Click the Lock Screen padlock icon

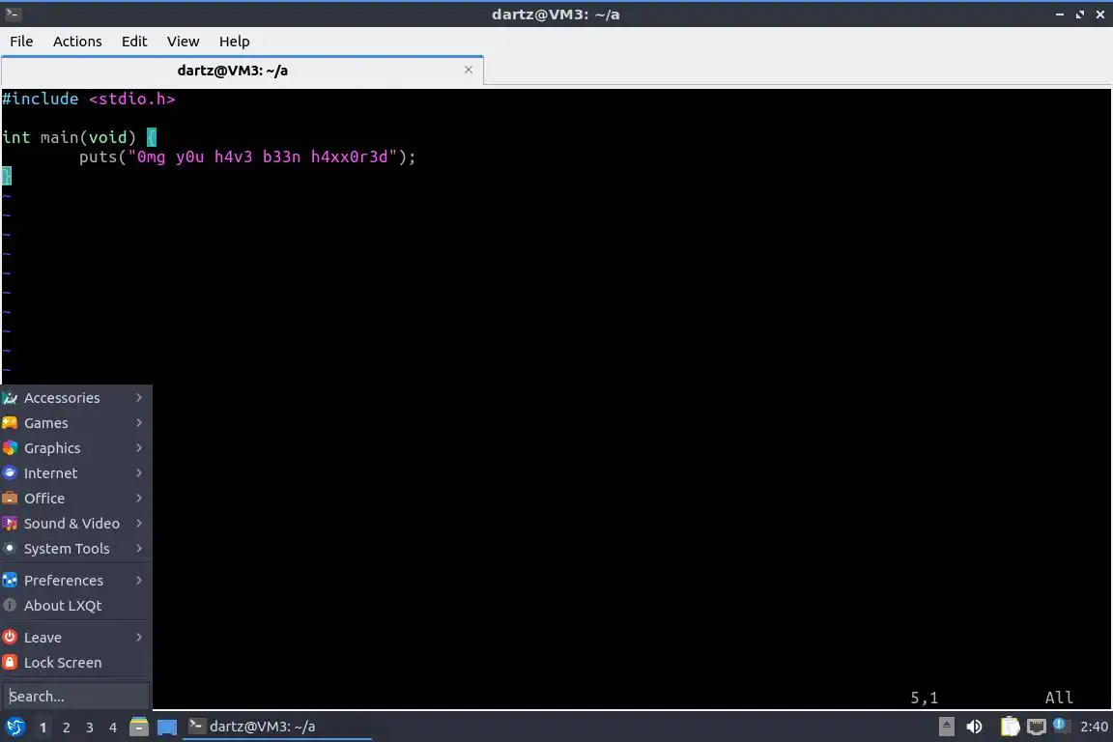[10, 663]
